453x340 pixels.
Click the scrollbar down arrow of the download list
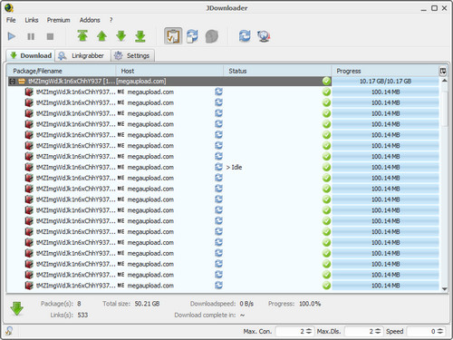click(444, 289)
